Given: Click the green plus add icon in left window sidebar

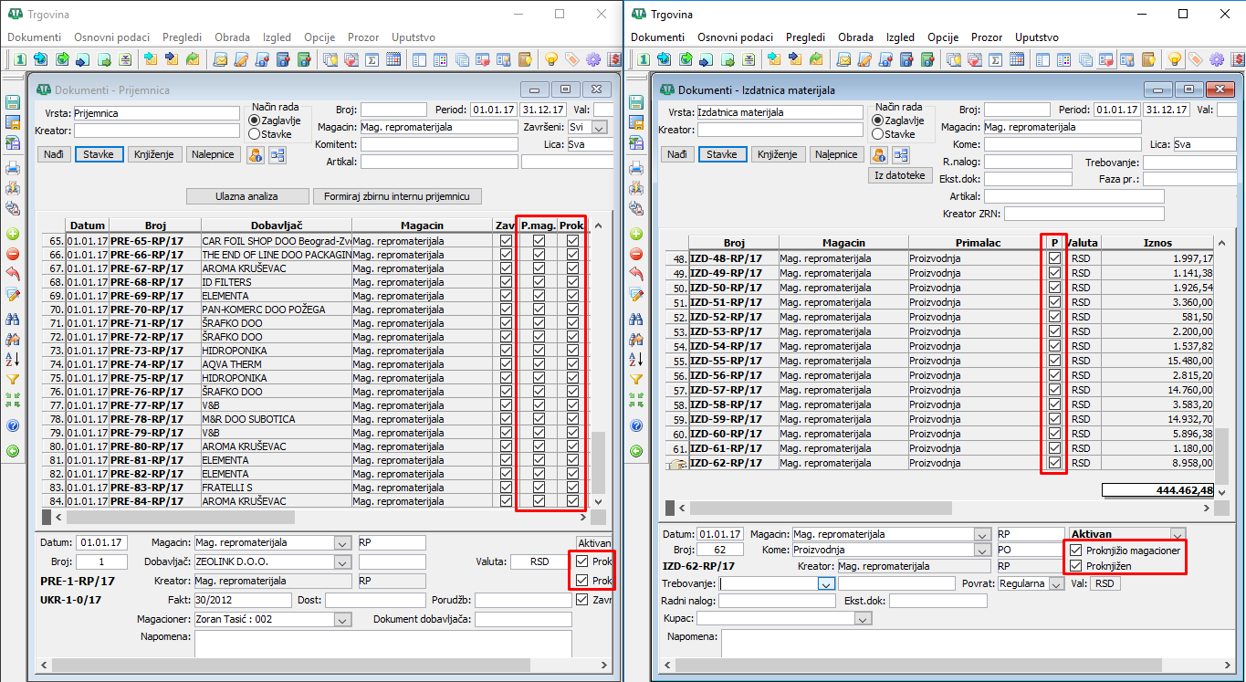Looking at the screenshot, I should (x=13, y=235).
